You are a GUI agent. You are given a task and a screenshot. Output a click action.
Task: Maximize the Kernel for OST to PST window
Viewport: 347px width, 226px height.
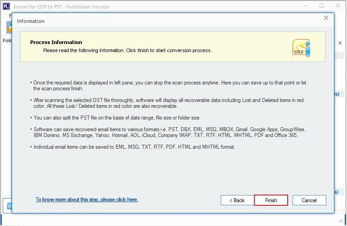(x=321, y=6)
